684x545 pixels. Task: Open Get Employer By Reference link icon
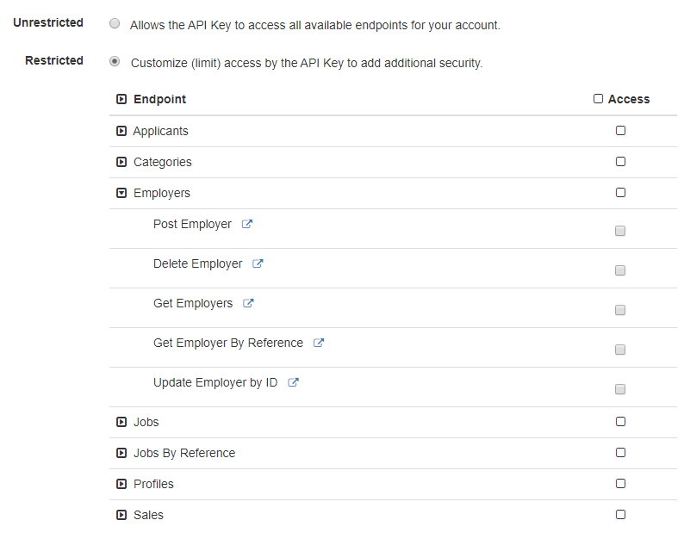pos(319,343)
